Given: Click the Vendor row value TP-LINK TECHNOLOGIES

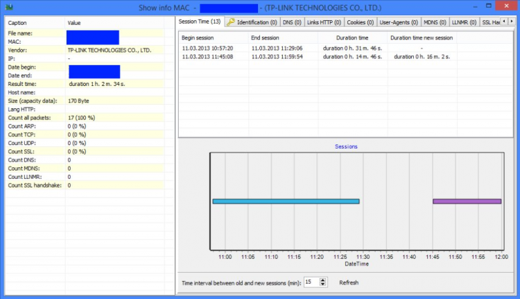Looking at the screenshot, I should 110,50.
